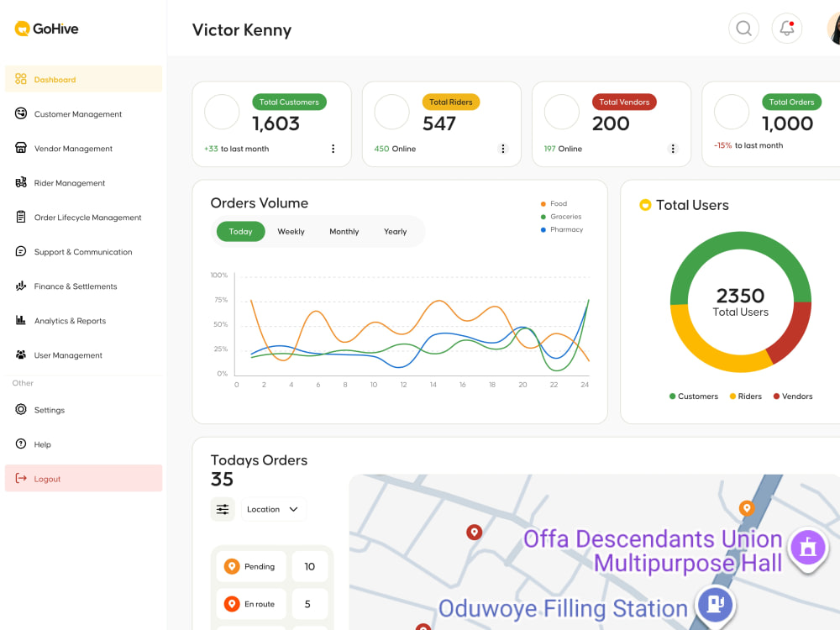Click the Total Customers green badge
Screen dimensions: 840x630
pos(289,102)
